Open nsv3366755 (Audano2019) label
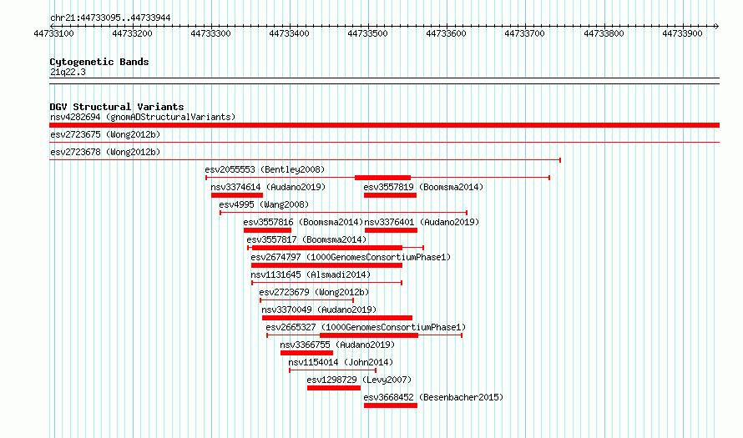This screenshot has height=438, width=743. (337, 345)
